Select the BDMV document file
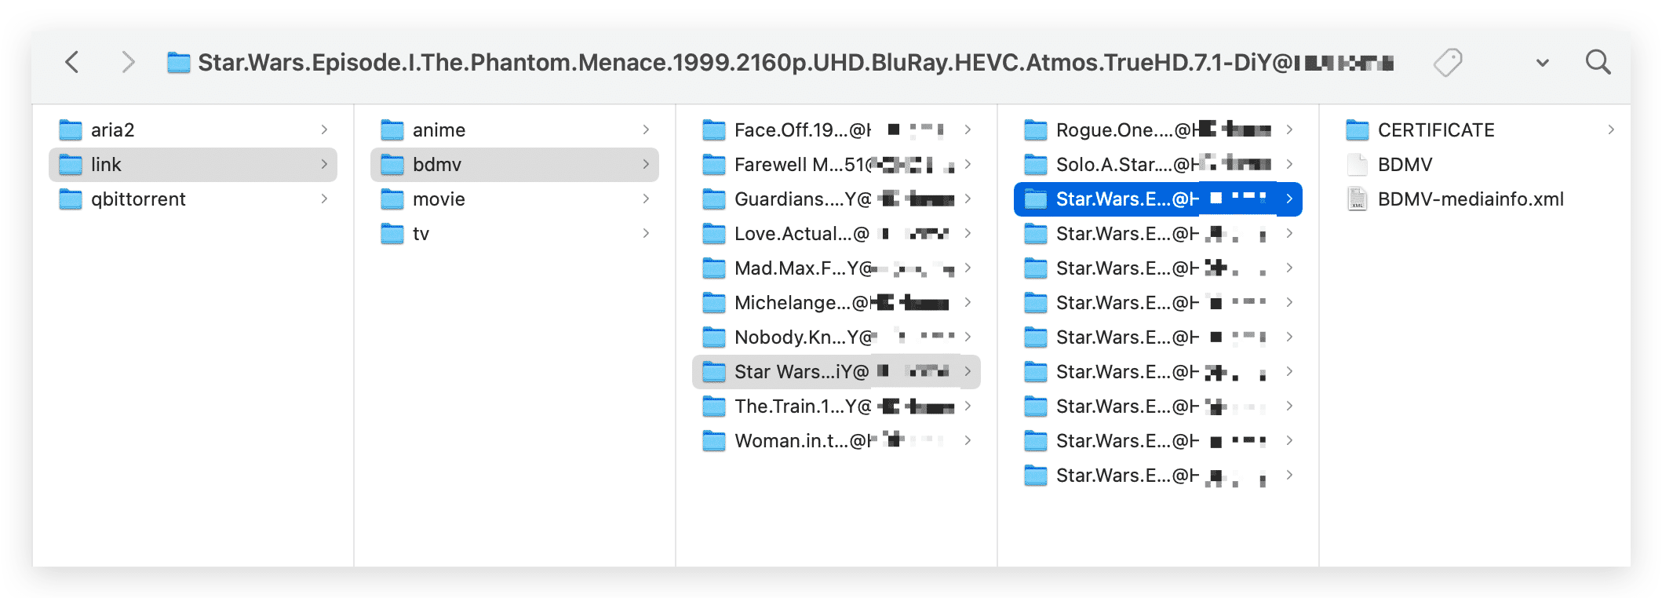This screenshot has width=1662, height=598. 1405,165
